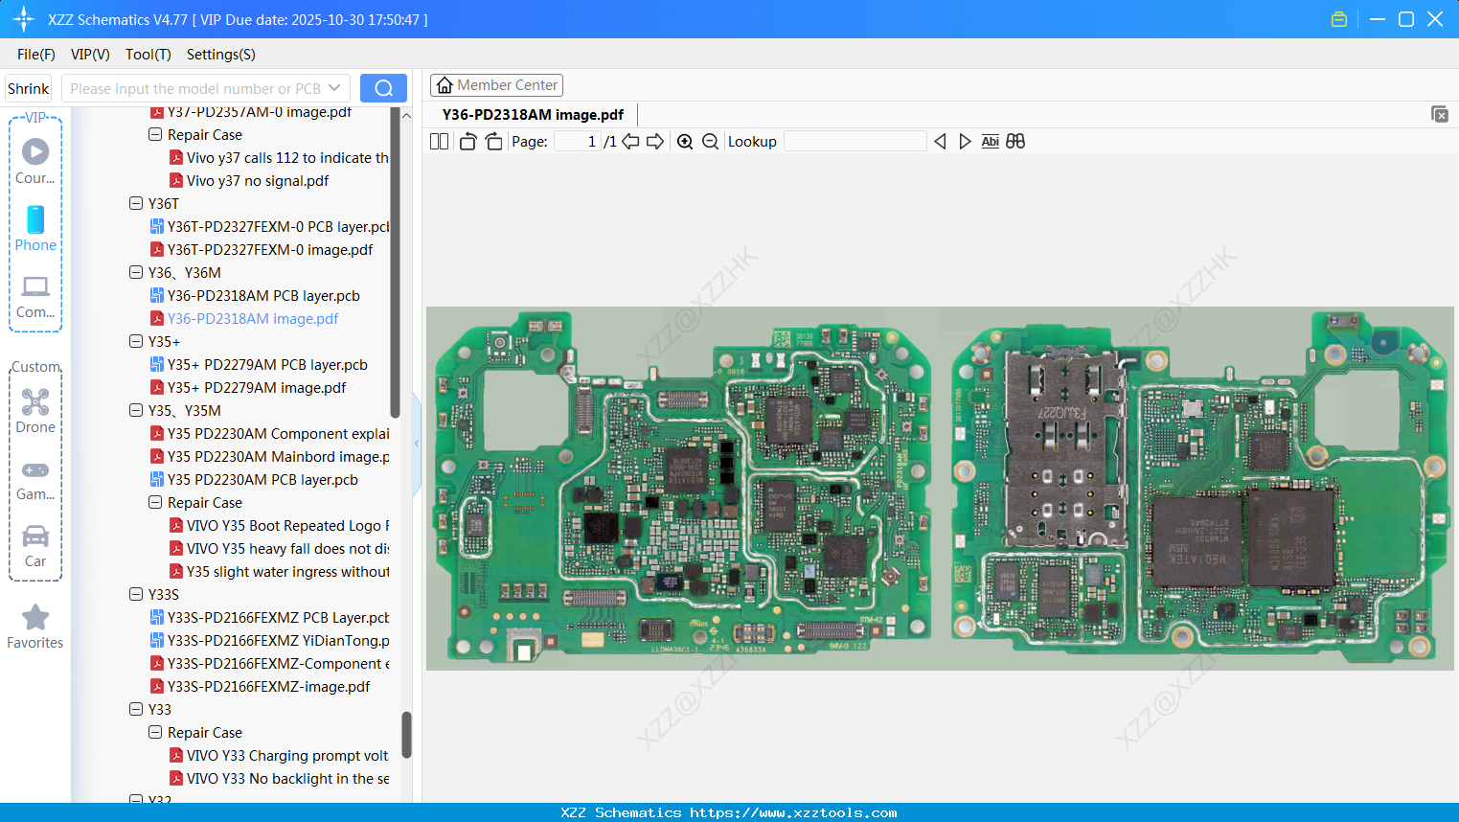Zoom in on the schematic image
Screen dimensions: 1459x822
pos(685,141)
